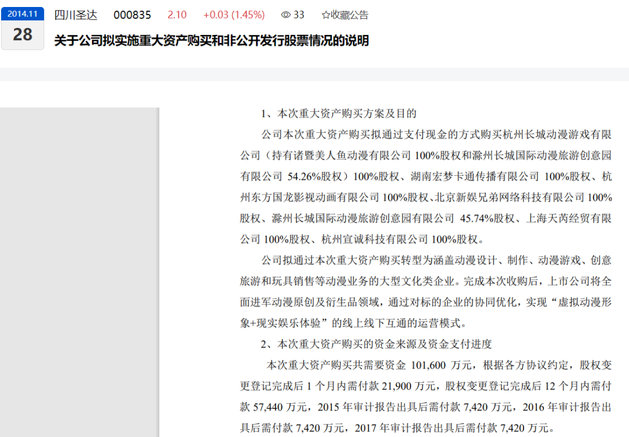The width and height of the screenshot is (629, 437).
Task: Click the current price 2.10
Action: point(177,15)
